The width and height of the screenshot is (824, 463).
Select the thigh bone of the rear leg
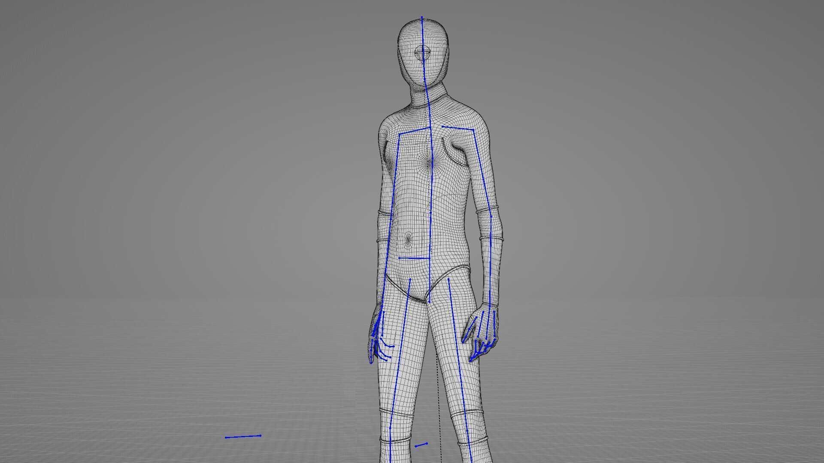coord(458,355)
